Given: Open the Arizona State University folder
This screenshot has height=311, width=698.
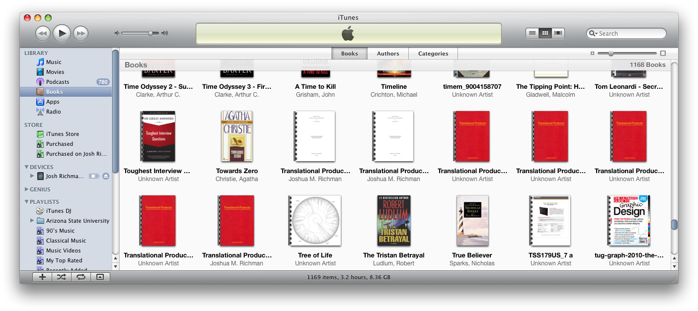Looking at the screenshot, I should [x=78, y=221].
